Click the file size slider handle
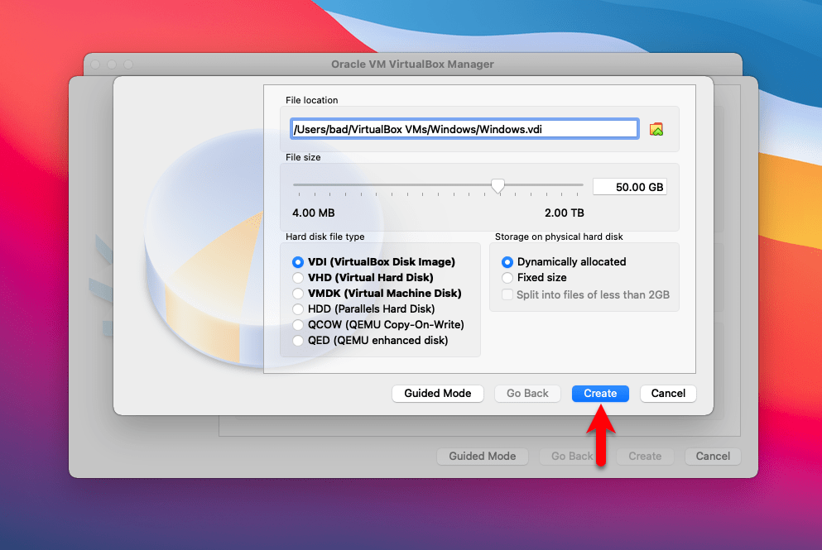Image resolution: width=822 pixels, height=550 pixels. (x=498, y=185)
